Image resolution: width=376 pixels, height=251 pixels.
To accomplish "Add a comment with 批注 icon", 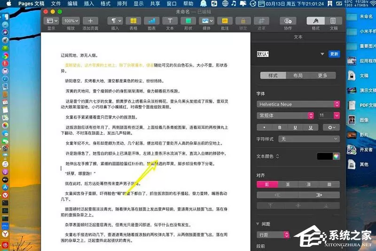I will (x=225, y=21).
